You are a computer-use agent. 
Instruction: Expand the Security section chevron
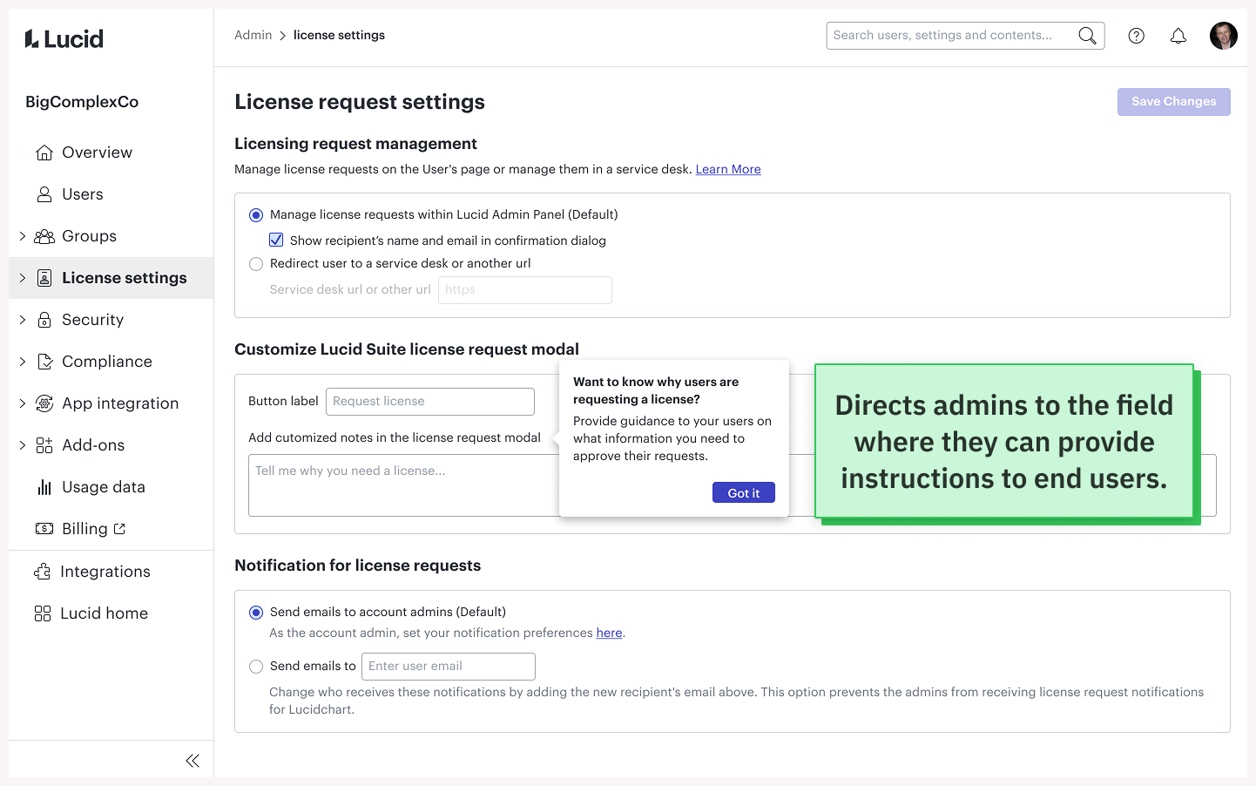23,320
